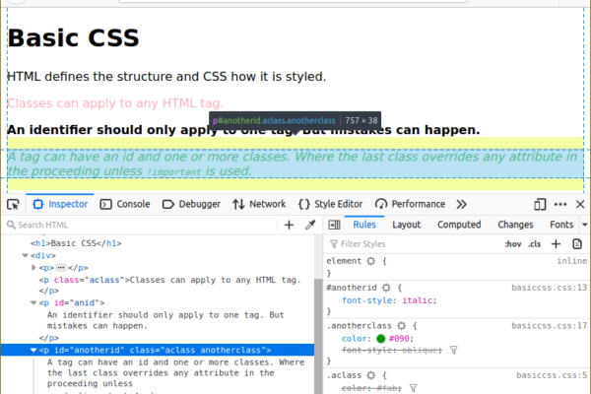Open the Changes sidebar tab

(x=515, y=225)
